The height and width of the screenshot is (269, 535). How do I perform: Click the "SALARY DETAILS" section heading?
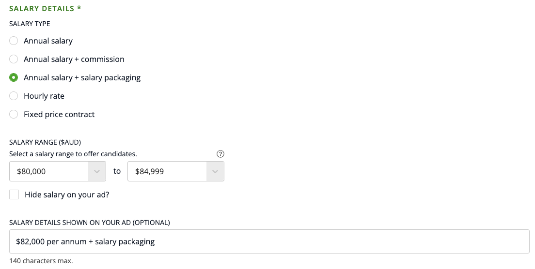[42, 9]
